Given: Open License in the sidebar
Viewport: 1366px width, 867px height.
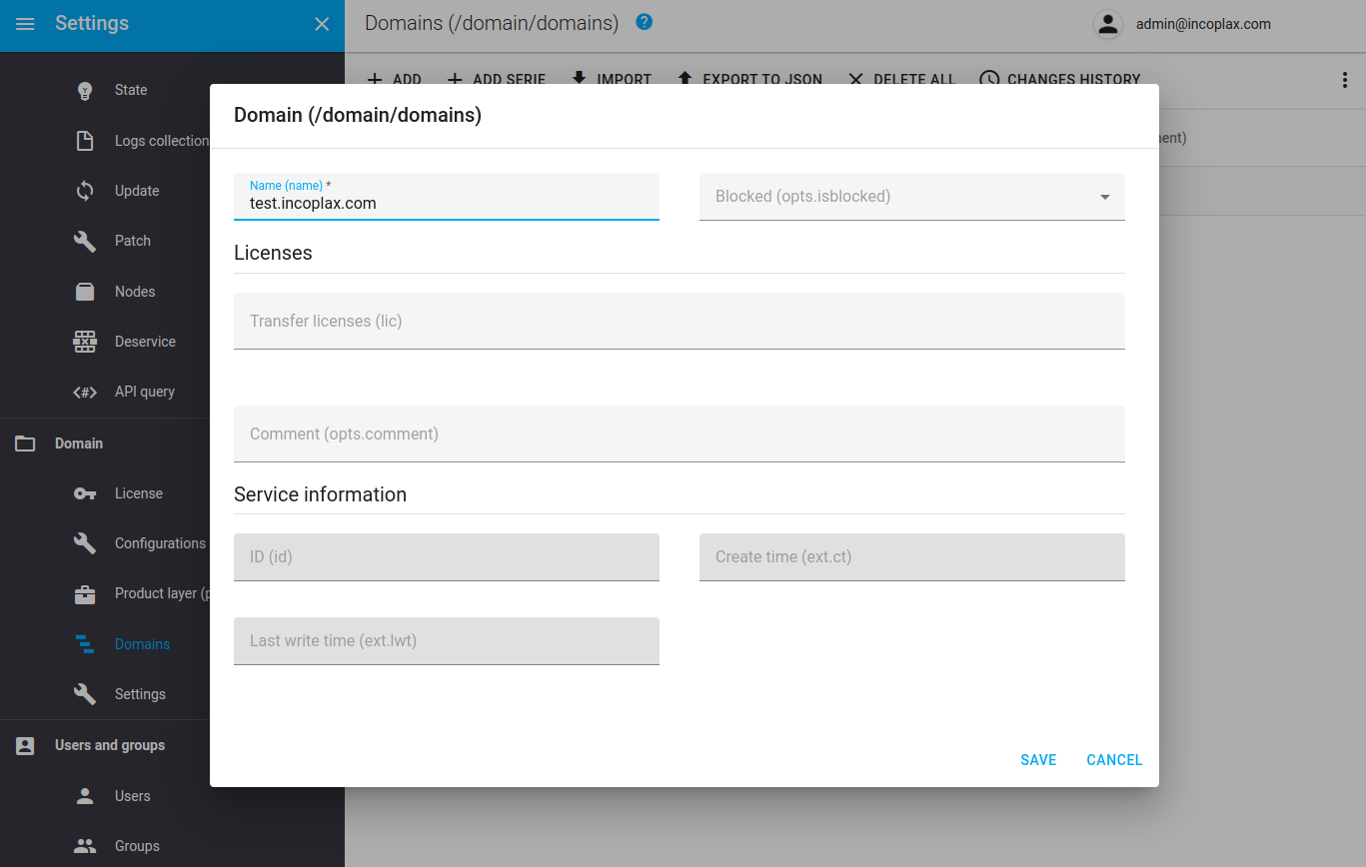Looking at the screenshot, I should click(x=139, y=493).
